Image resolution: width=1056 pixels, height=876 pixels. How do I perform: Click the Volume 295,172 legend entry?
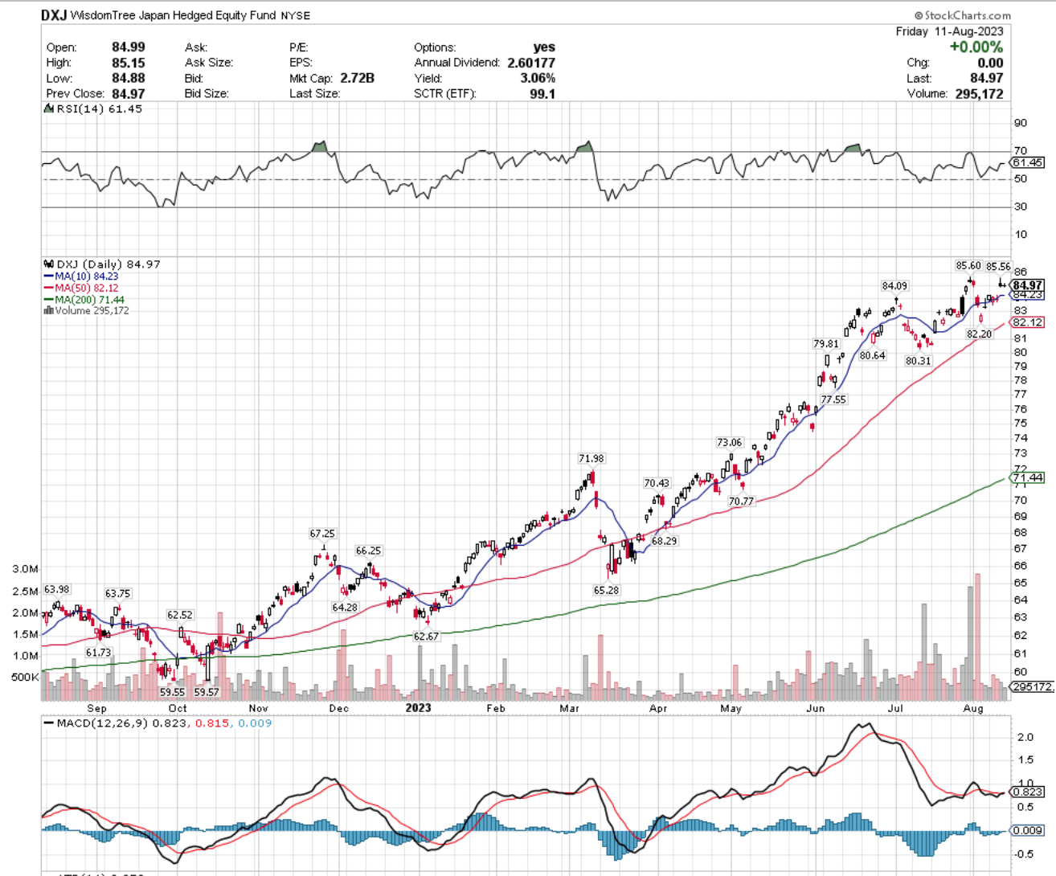tap(87, 311)
